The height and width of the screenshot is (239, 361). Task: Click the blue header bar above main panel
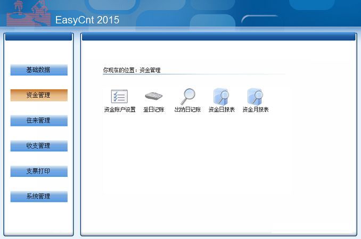click(x=218, y=37)
